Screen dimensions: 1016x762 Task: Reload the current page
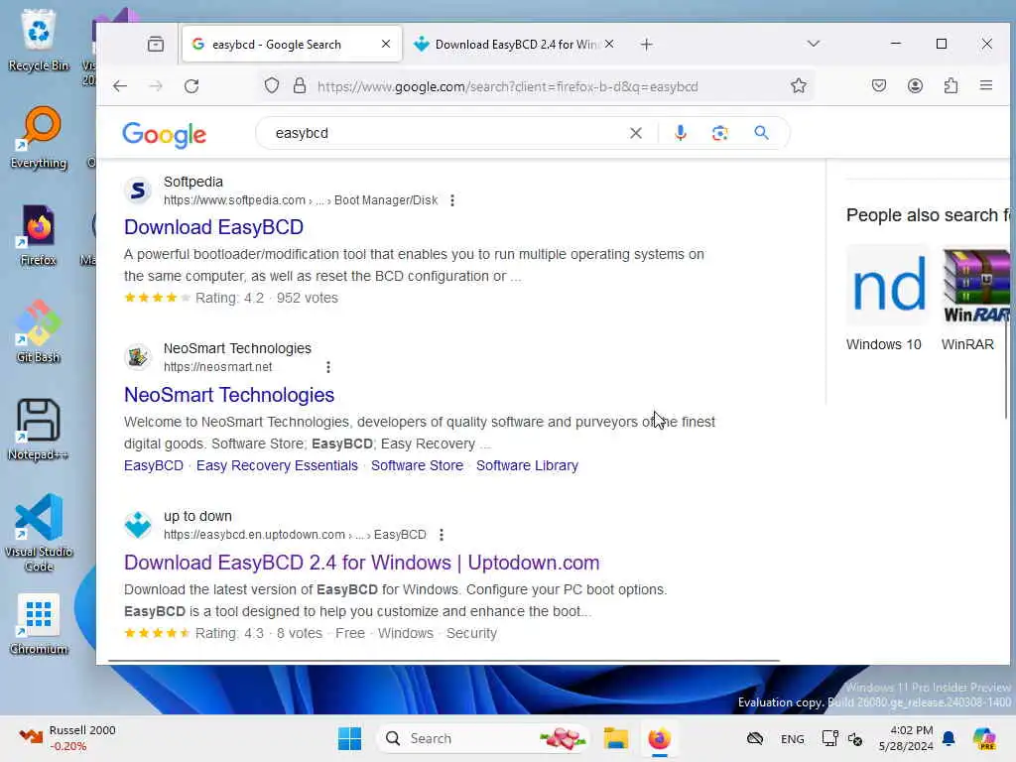[191, 86]
